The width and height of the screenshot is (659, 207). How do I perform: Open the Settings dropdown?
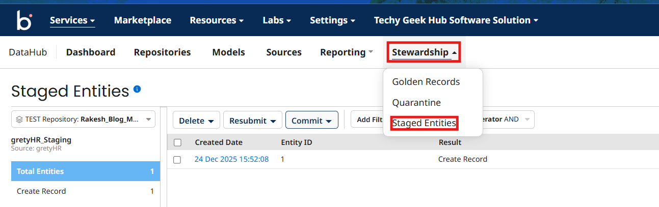pyautogui.click(x=332, y=20)
